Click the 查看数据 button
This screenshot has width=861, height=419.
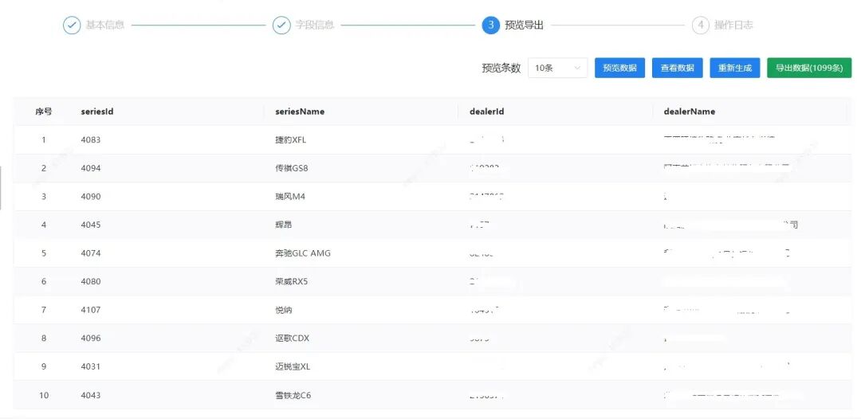[678, 68]
